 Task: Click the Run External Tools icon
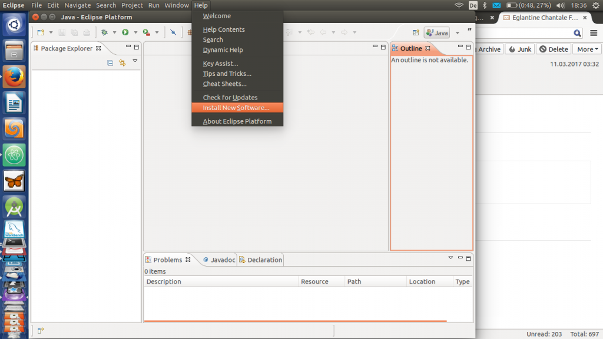tap(147, 32)
